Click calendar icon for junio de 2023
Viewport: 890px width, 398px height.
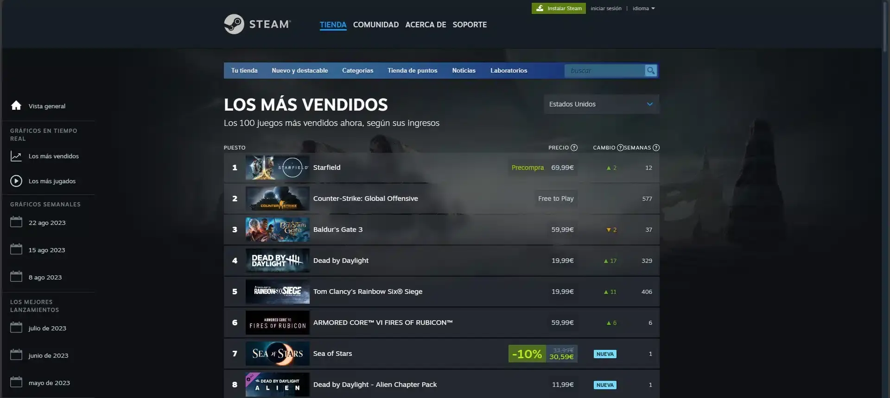click(x=16, y=355)
